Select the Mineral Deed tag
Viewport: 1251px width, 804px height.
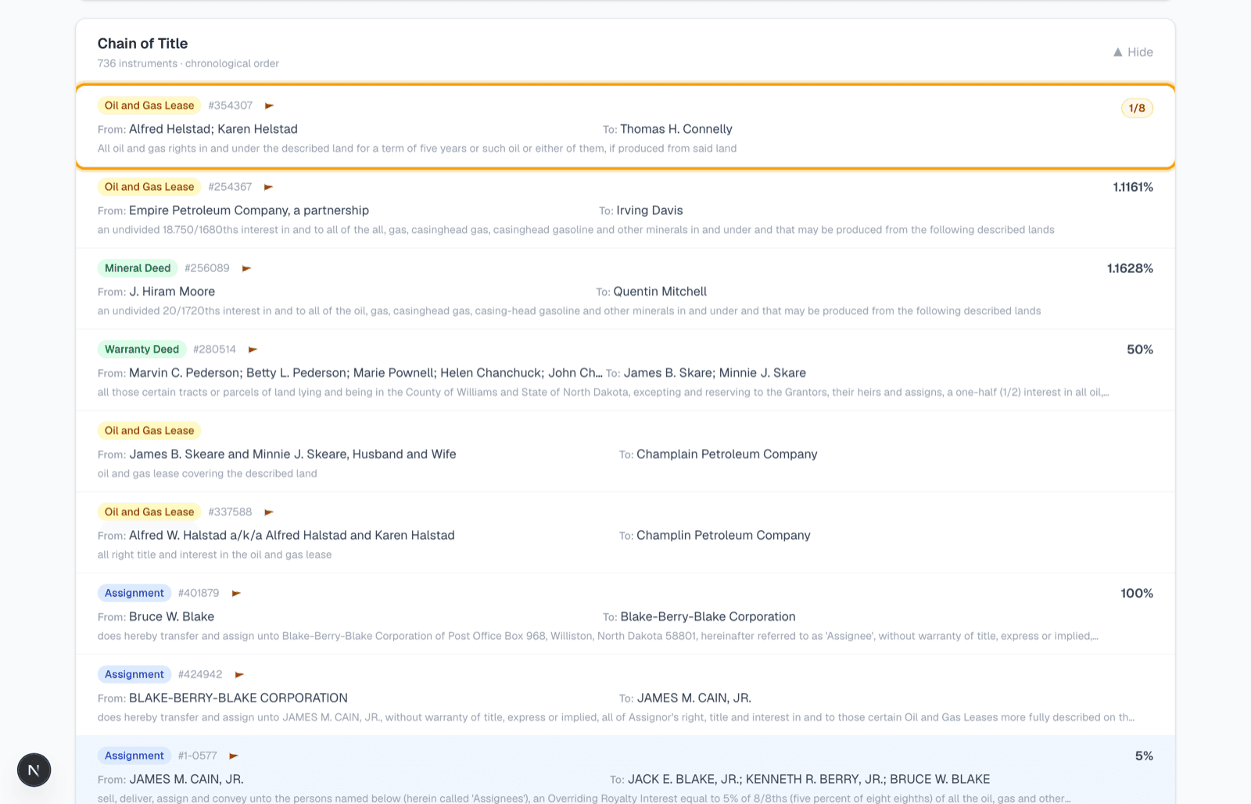[x=138, y=268]
